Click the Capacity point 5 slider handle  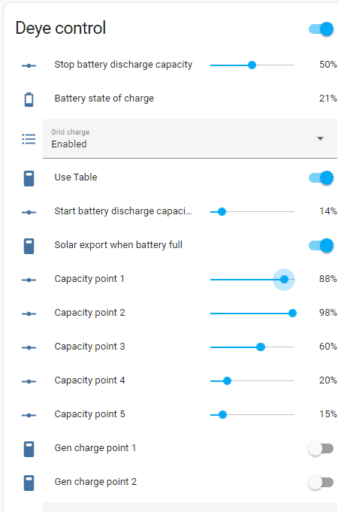(222, 415)
